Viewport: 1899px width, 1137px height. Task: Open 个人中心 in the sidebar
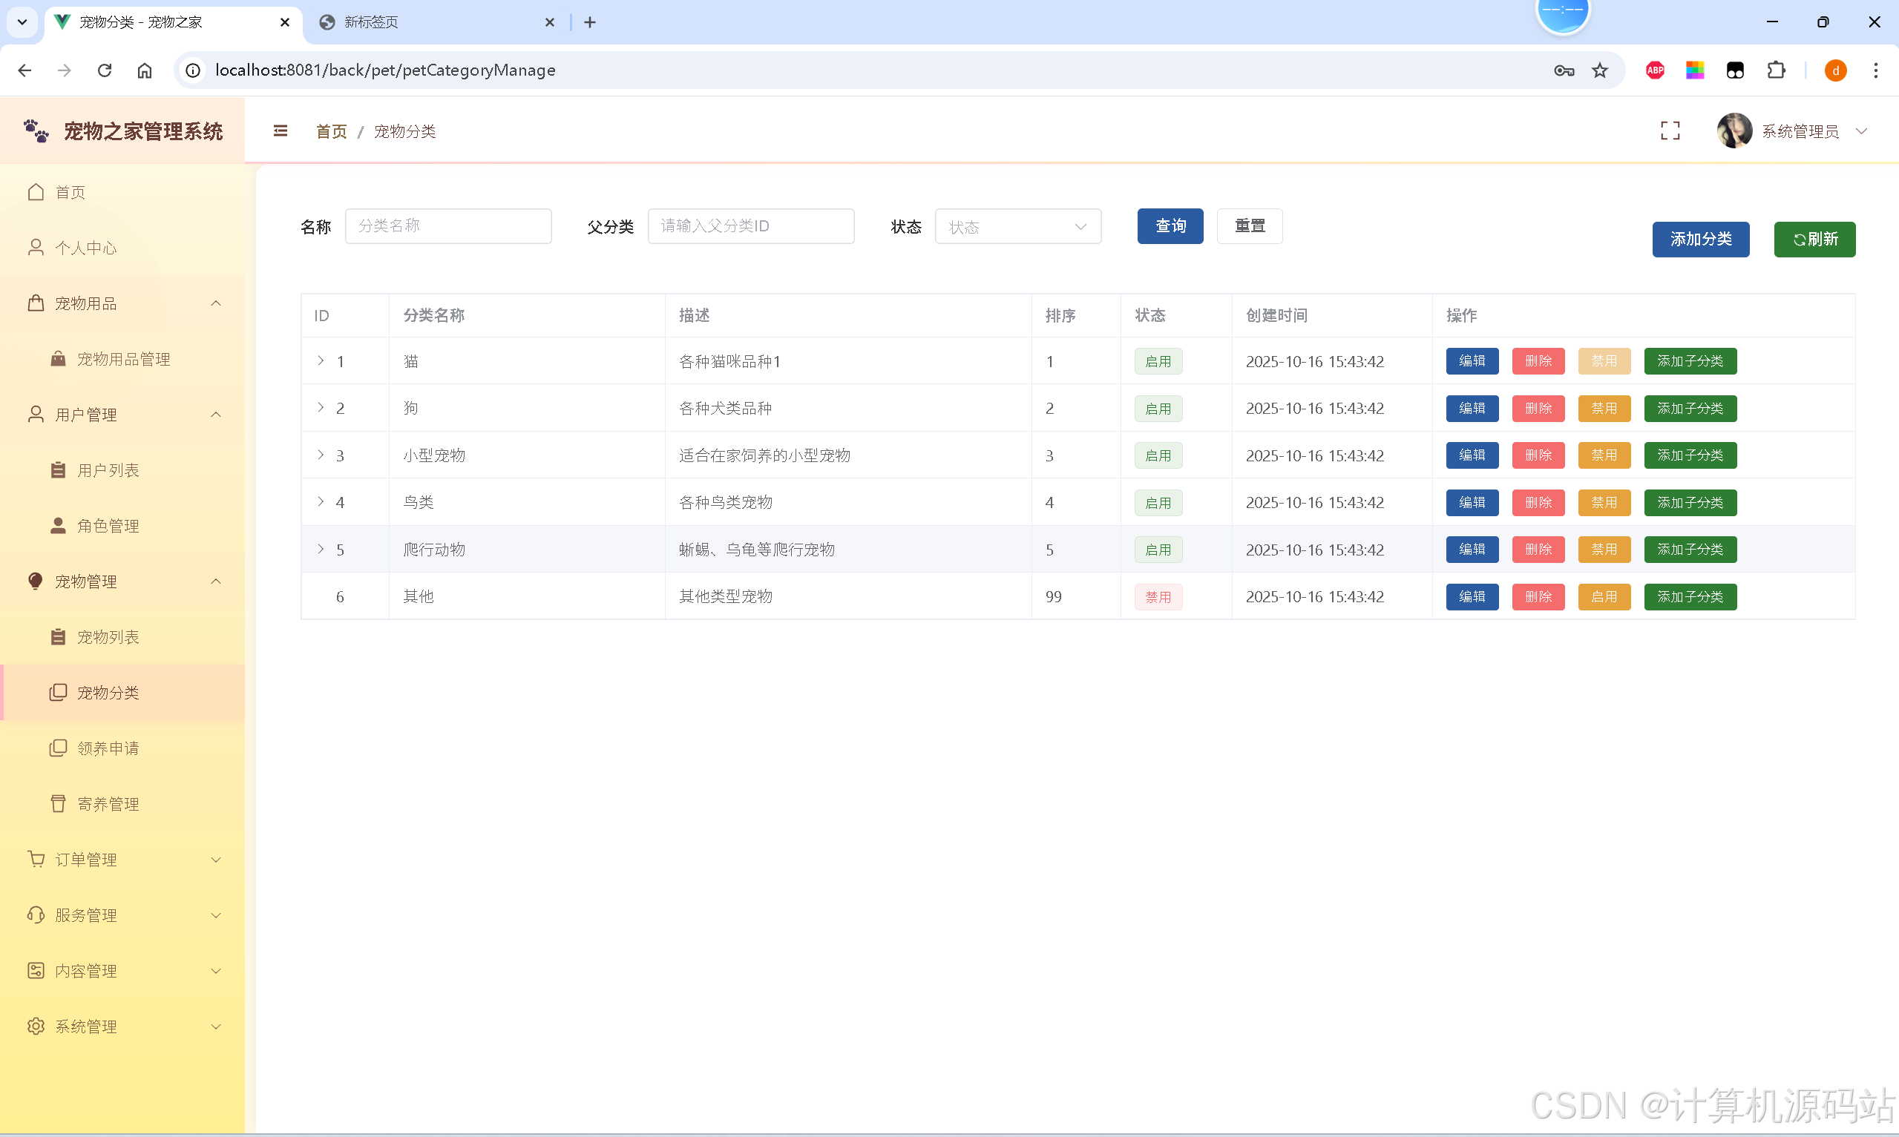click(x=122, y=248)
